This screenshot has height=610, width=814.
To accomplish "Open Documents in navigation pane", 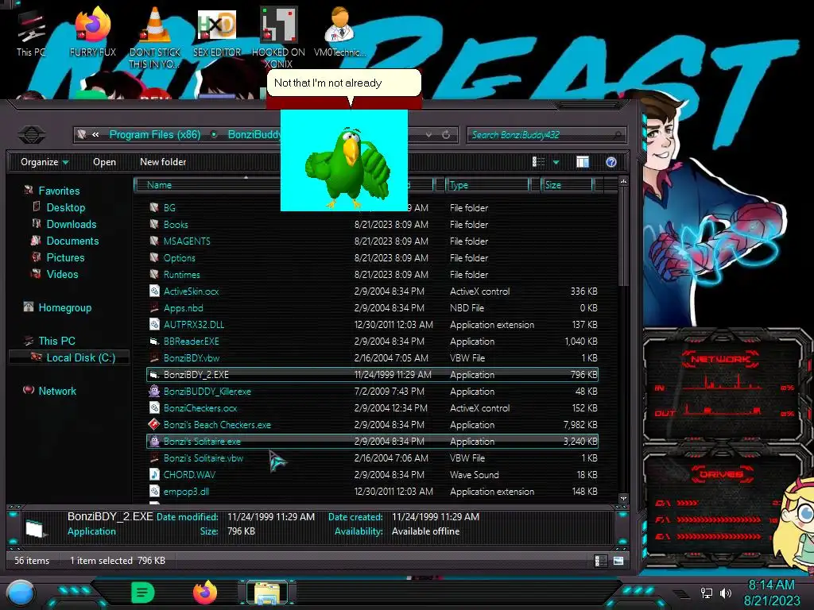I will pyautogui.click(x=72, y=241).
